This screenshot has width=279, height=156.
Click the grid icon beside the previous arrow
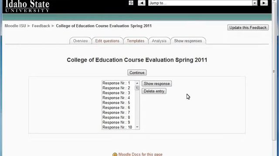pyautogui.click(x=131, y=3)
